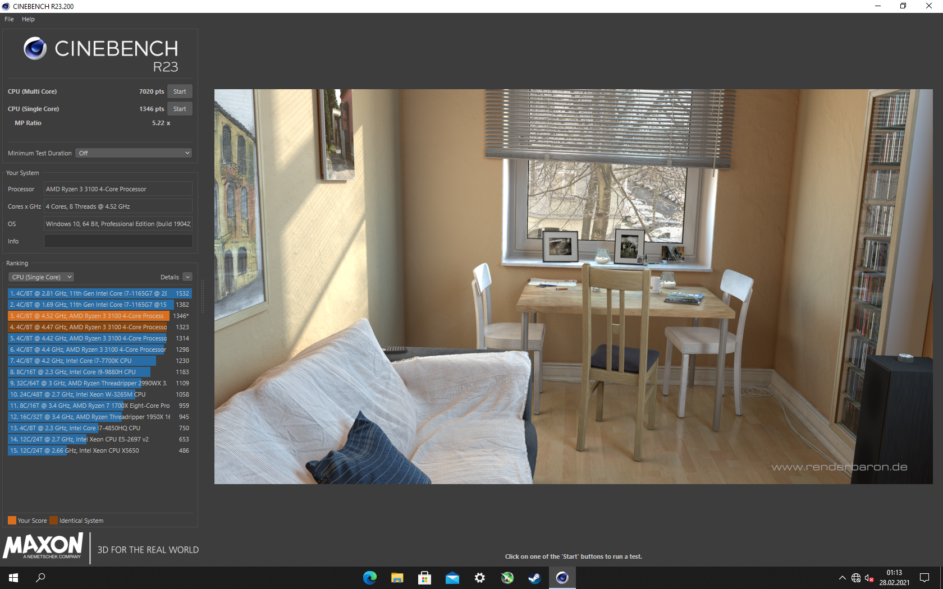Open the Windows Start menu

(x=13, y=578)
